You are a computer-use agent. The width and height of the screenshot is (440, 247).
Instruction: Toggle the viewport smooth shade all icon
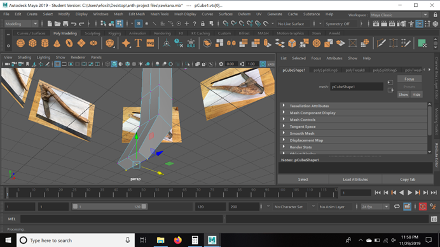(114, 64)
